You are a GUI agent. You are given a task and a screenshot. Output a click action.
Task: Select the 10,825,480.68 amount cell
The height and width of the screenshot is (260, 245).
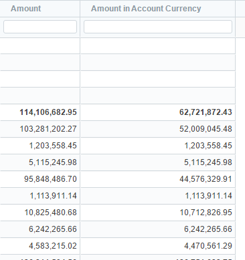(x=40, y=213)
